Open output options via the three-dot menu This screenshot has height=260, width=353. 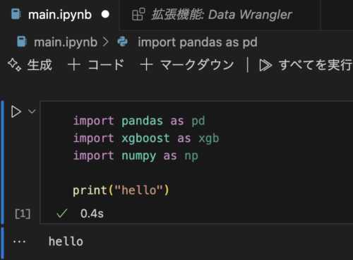point(19,242)
